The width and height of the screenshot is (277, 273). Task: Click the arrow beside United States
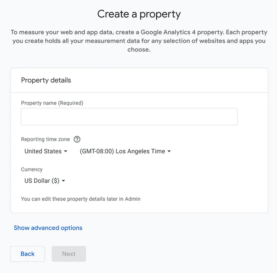[66, 152]
